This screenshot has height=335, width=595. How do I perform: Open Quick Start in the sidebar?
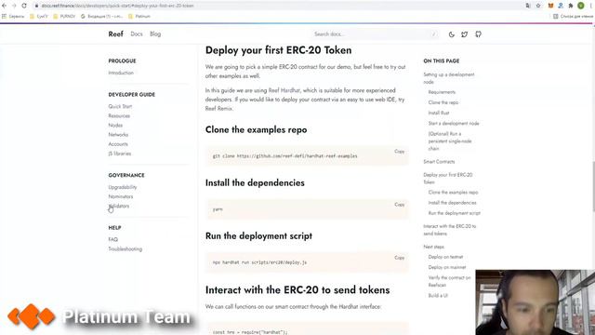[x=120, y=106]
